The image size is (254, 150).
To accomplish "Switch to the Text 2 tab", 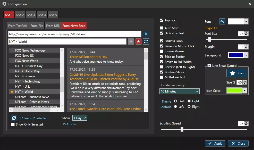I will click(x=20, y=15).
